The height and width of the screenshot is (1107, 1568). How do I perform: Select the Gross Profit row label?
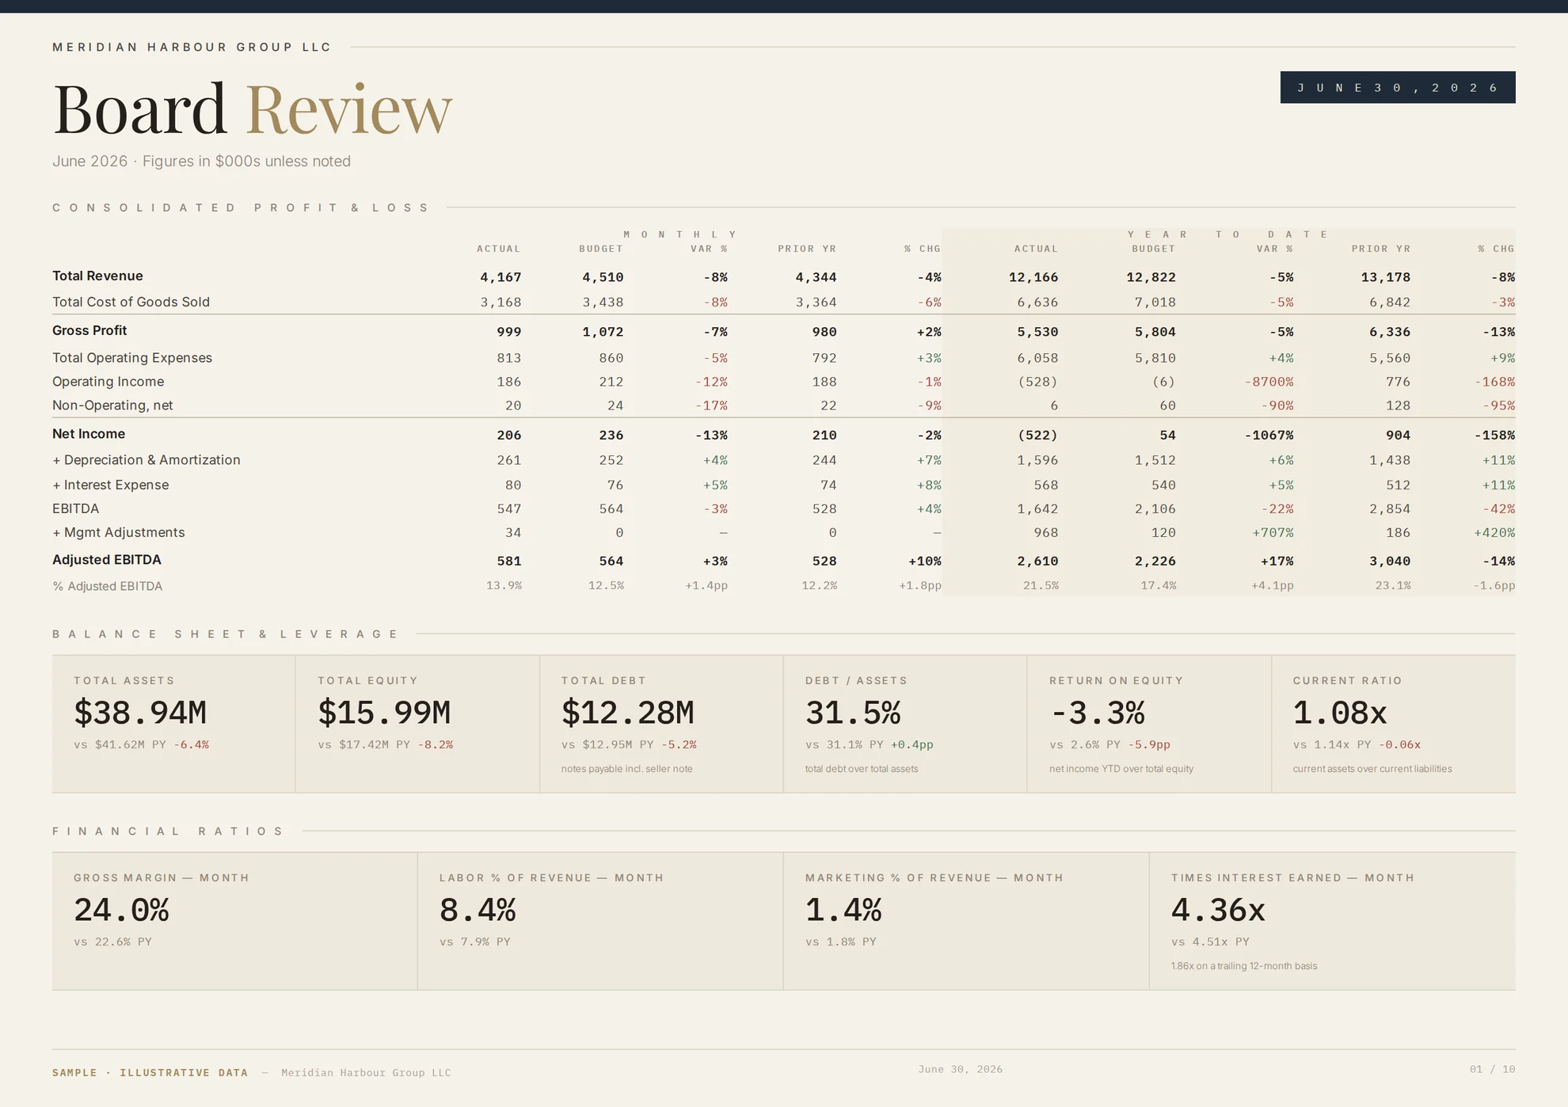pos(89,331)
